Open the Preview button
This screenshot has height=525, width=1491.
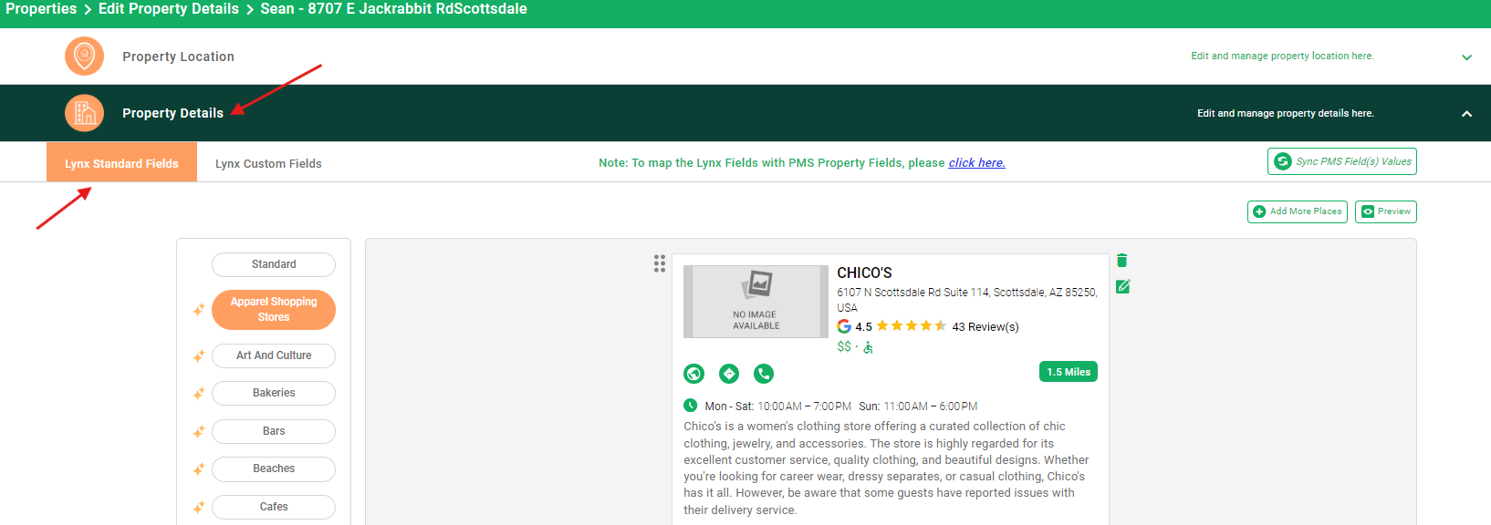pos(1386,211)
